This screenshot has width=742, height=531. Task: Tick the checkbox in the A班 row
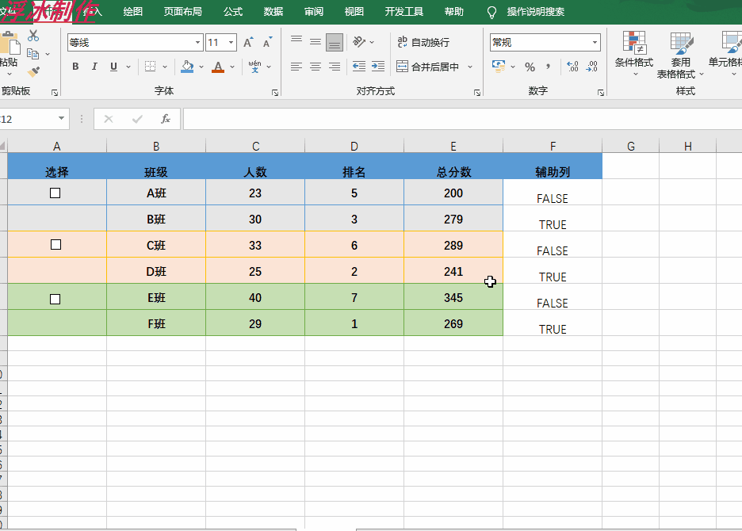pyautogui.click(x=55, y=193)
